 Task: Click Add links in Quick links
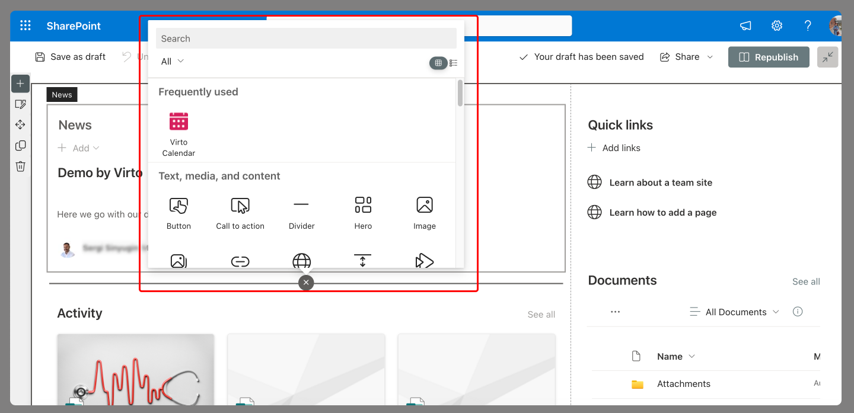click(614, 148)
